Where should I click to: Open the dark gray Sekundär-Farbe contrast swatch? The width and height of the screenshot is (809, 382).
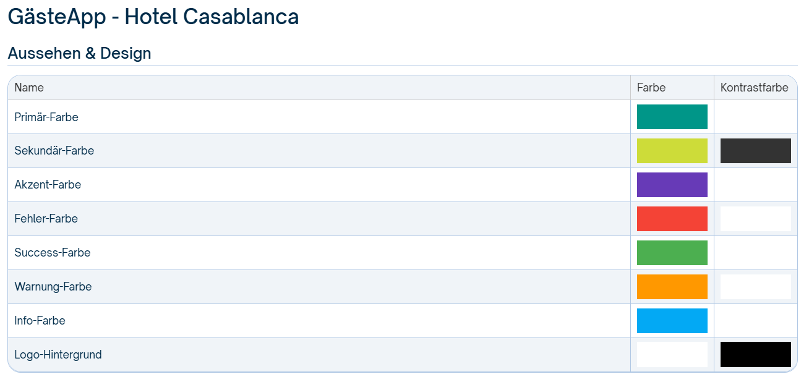pyautogui.click(x=755, y=151)
